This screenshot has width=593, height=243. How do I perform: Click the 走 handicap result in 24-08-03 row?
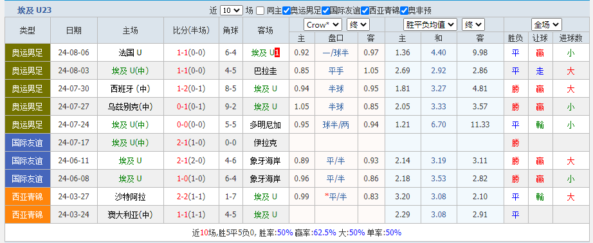(540, 71)
